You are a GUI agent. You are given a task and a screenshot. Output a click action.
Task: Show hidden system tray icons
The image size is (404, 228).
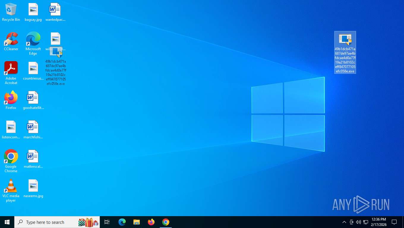pyautogui.click(x=344, y=222)
